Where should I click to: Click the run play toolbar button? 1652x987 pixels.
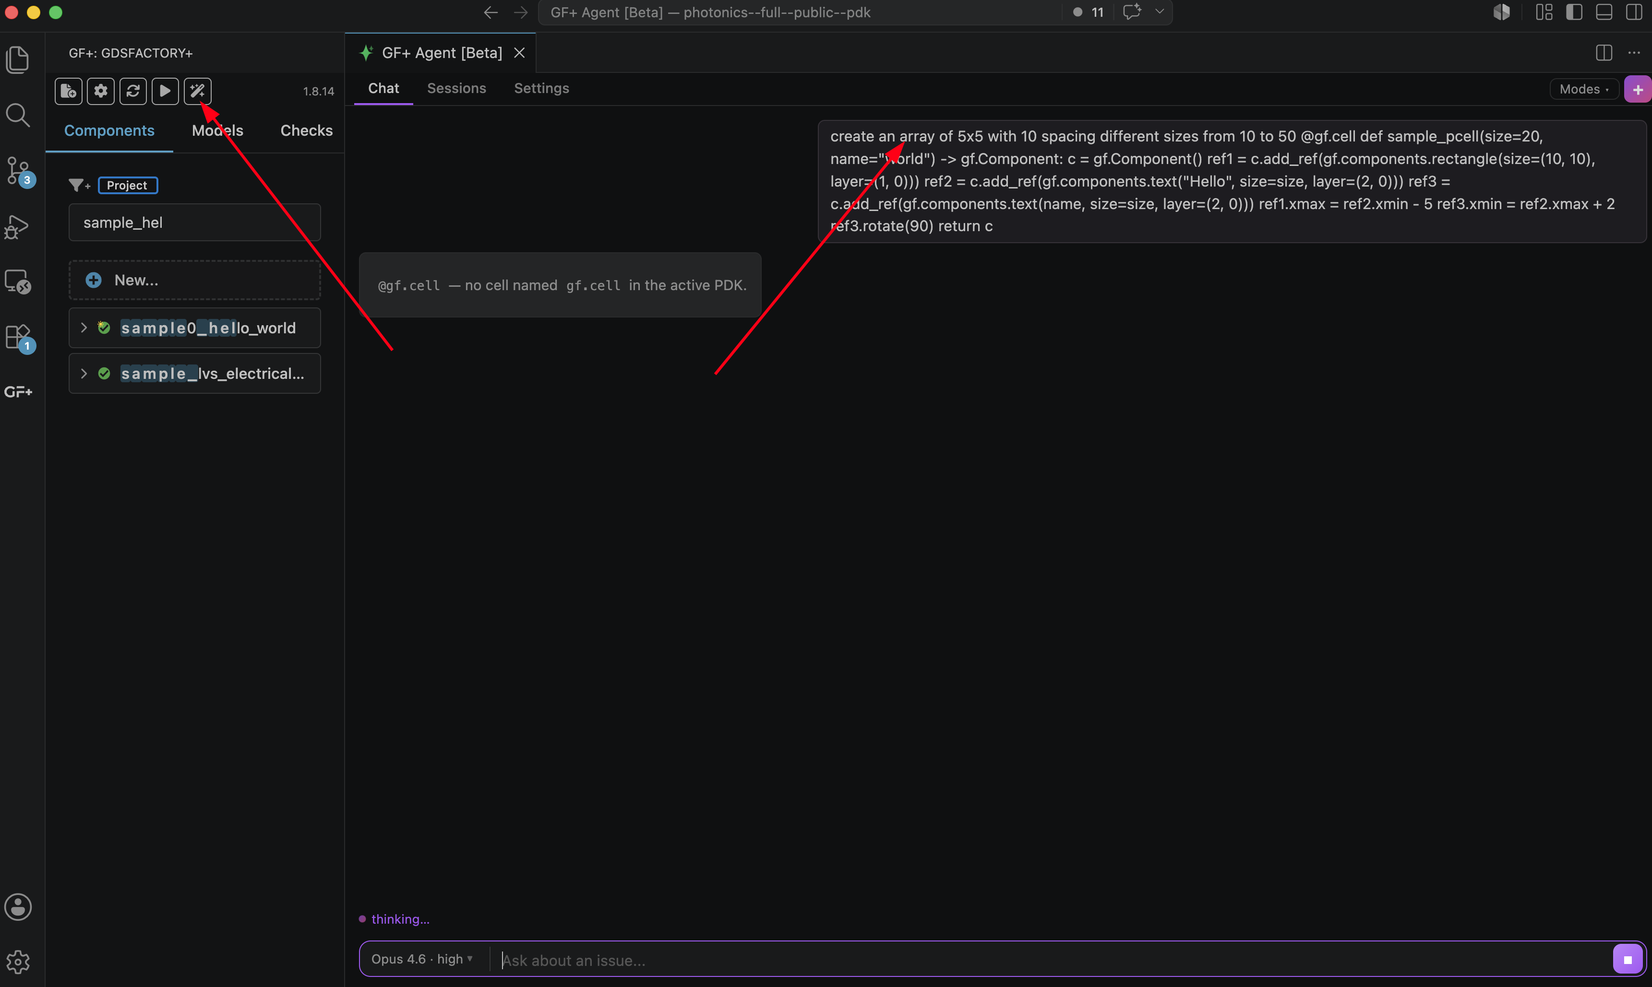pos(165,91)
